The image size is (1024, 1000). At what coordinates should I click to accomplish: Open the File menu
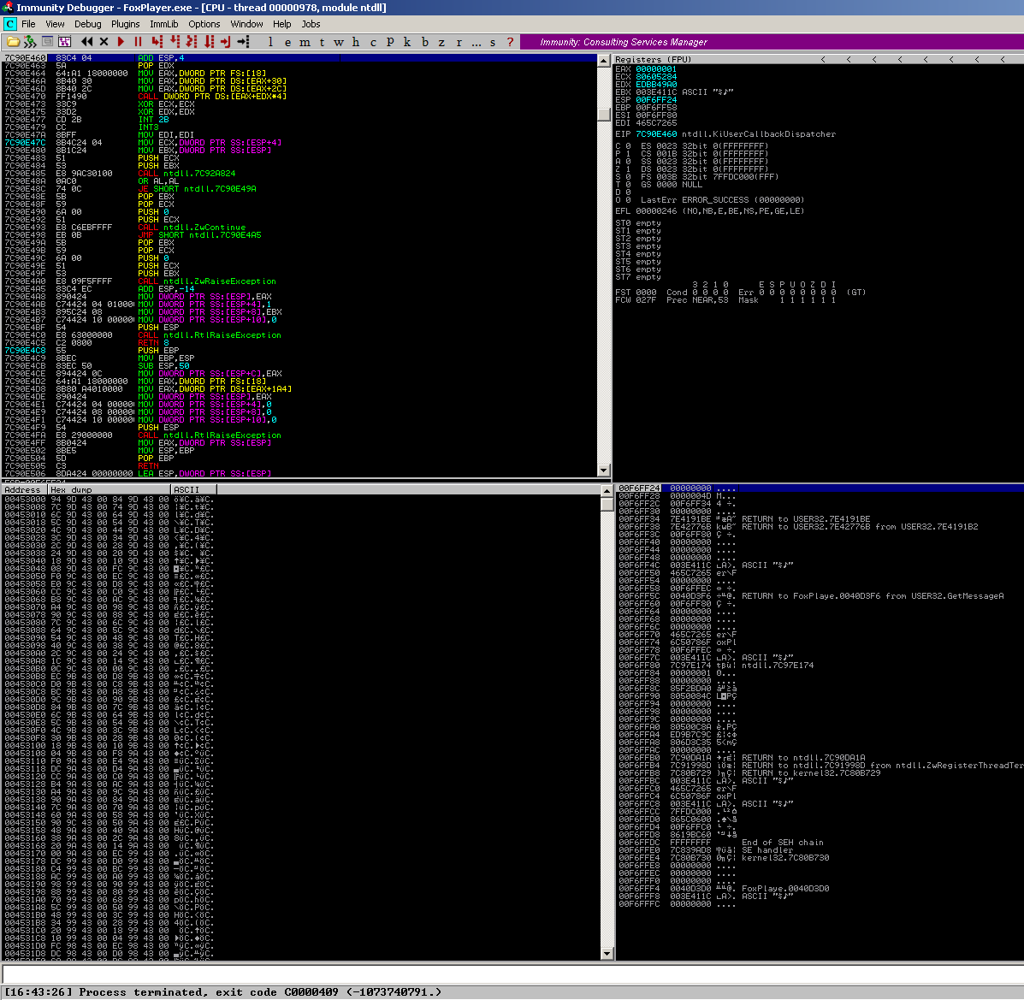pyautogui.click(x=29, y=24)
